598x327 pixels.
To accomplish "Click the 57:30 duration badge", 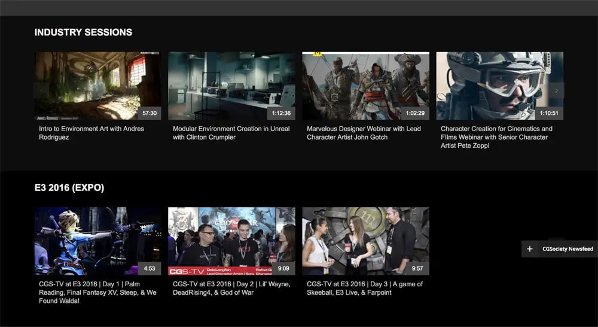I will (x=149, y=113).
